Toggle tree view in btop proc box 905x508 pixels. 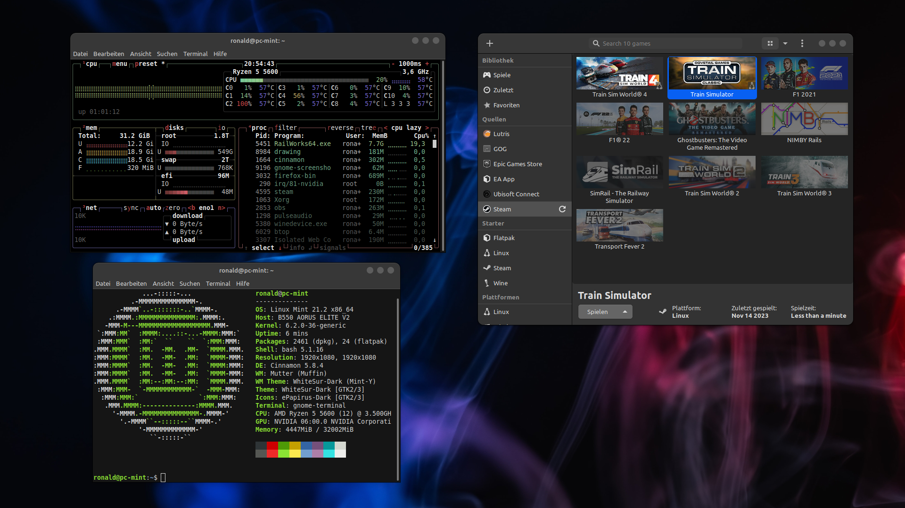(x=369, y=128)
